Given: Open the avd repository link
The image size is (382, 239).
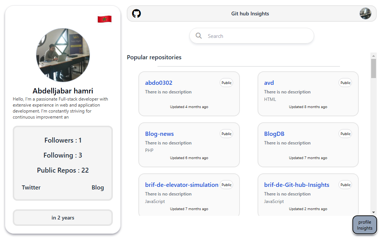Looking at the screenshot, I should pos(269,83).
